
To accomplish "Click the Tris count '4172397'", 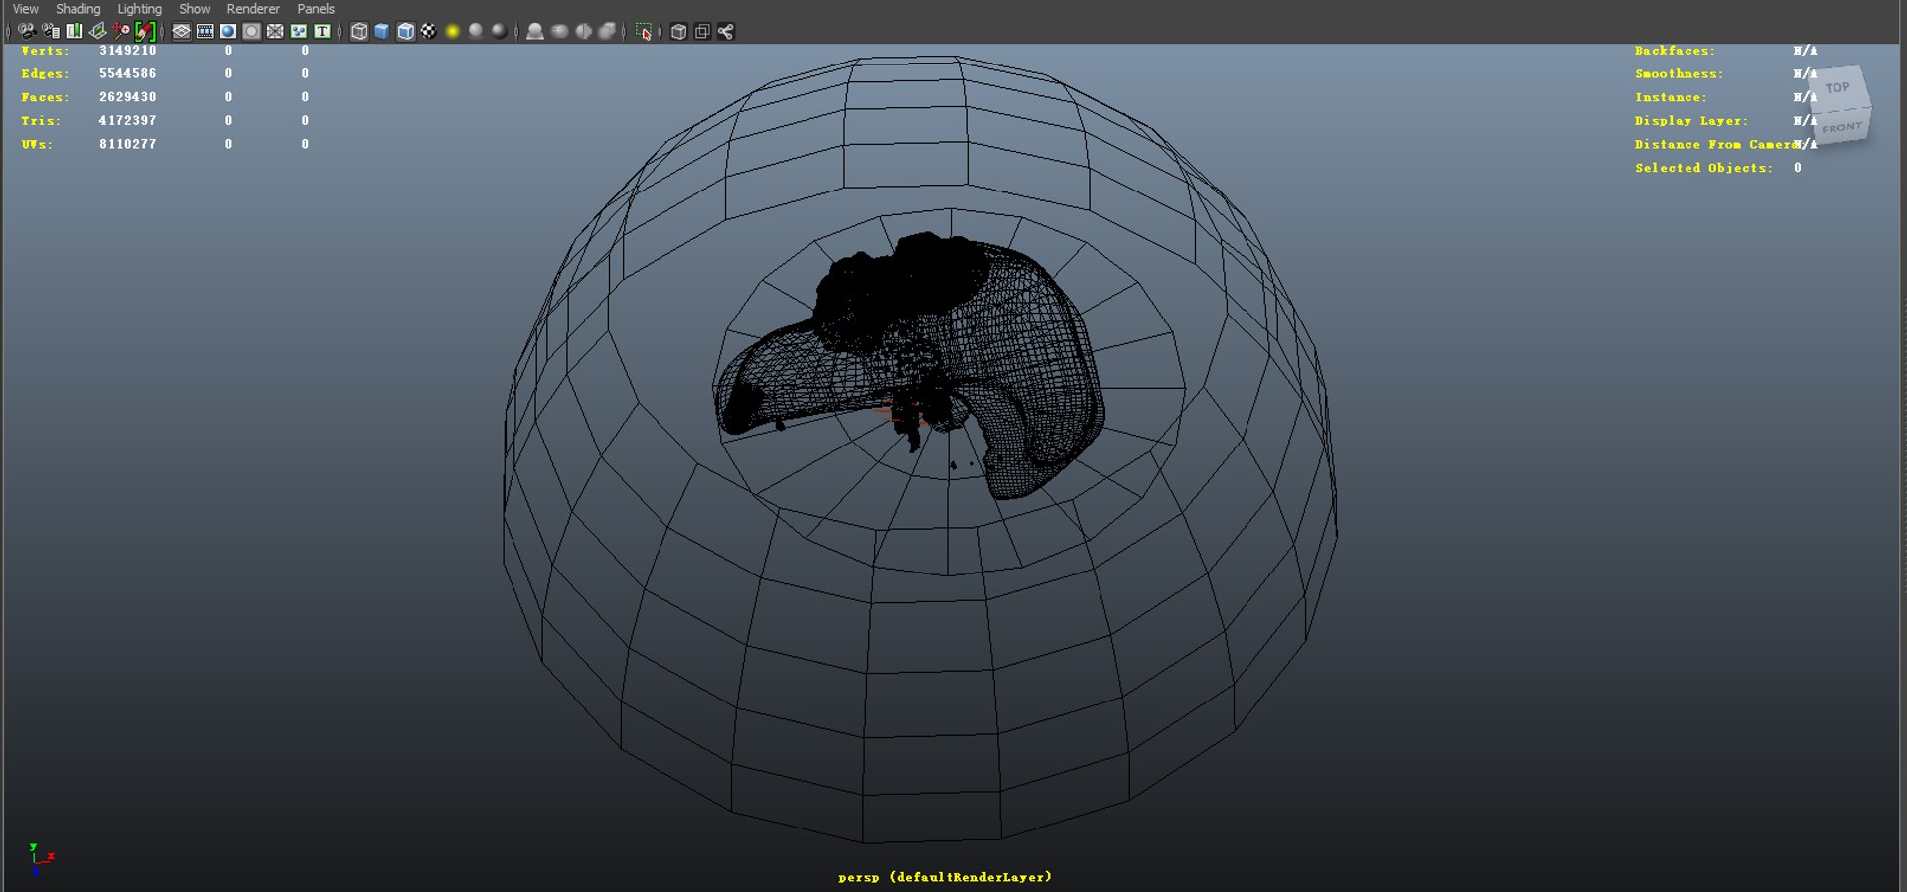I will click(x=127, y=121).
